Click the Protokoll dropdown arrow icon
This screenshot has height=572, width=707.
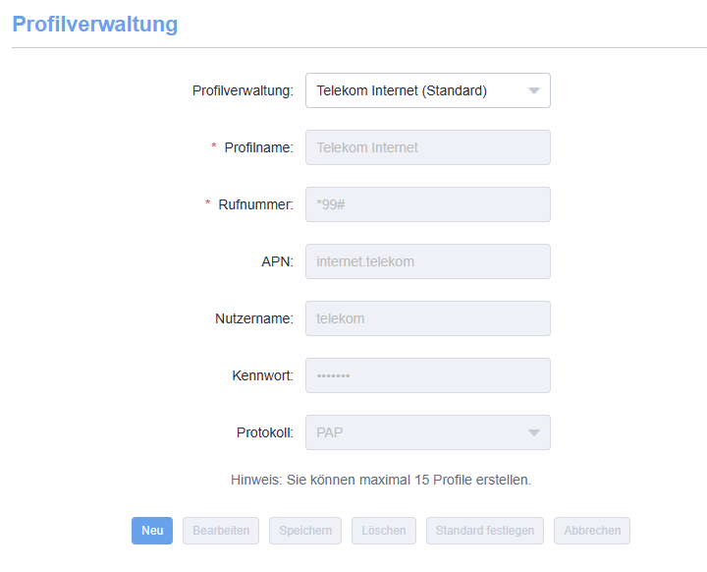coord(534,432)
